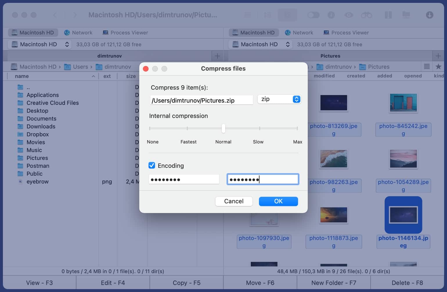Cancel the Compress files dialog
This screenshot has height=292, width=447.
click(x=234, y=201)
